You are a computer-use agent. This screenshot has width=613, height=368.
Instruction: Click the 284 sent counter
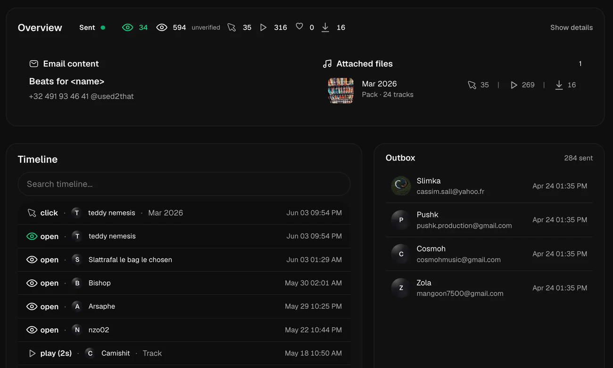click(x=579, y=158)
